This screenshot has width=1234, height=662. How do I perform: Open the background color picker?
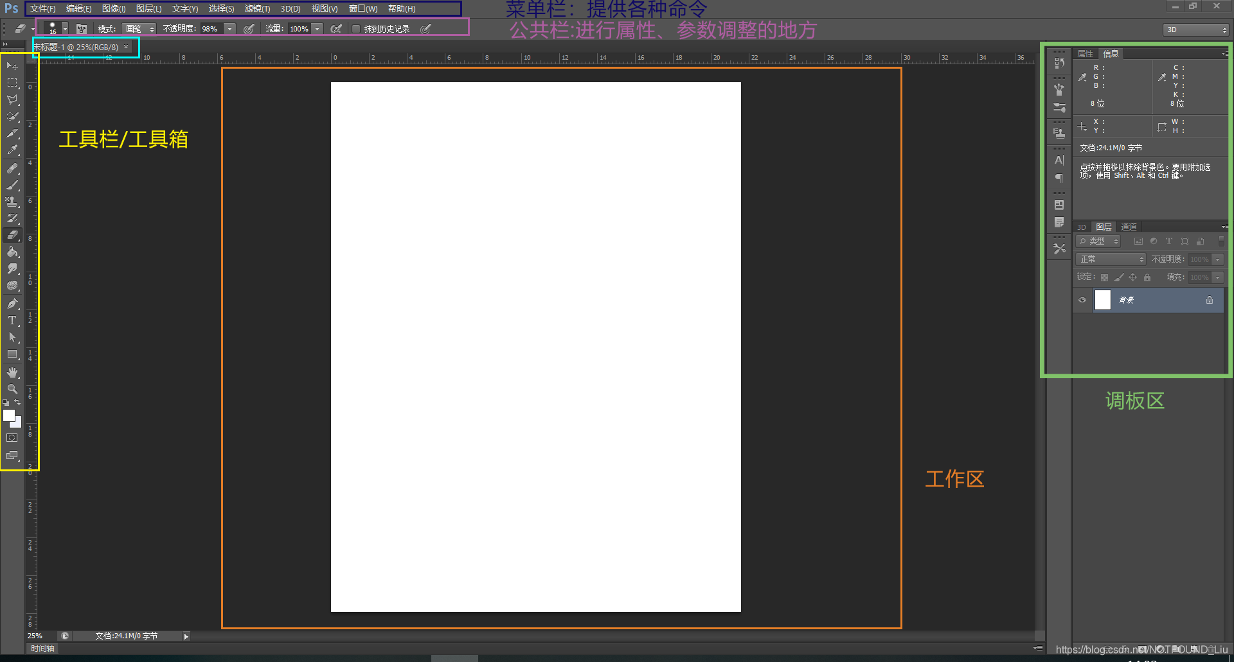(x=18, y=424)
